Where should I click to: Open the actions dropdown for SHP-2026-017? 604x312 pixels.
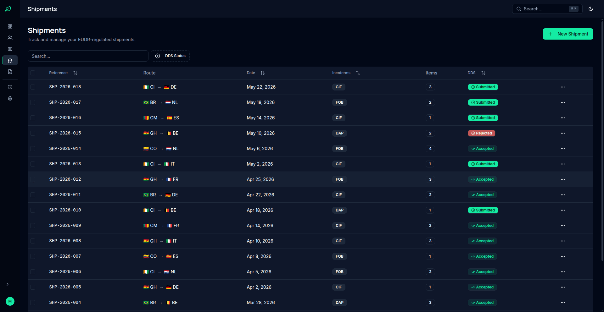562,102
